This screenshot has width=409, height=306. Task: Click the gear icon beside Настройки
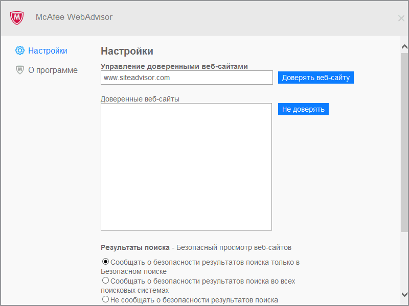click(x=20, y=50)
